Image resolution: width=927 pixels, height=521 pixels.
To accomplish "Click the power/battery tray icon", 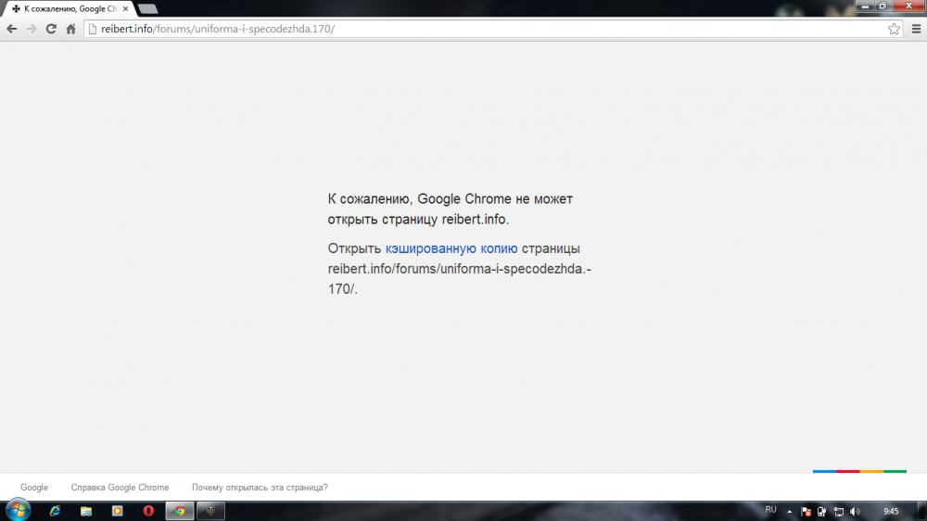I will pyautogui.click(x=821, y=512).
